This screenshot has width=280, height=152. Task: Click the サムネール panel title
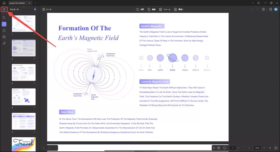tap(14, 9)
